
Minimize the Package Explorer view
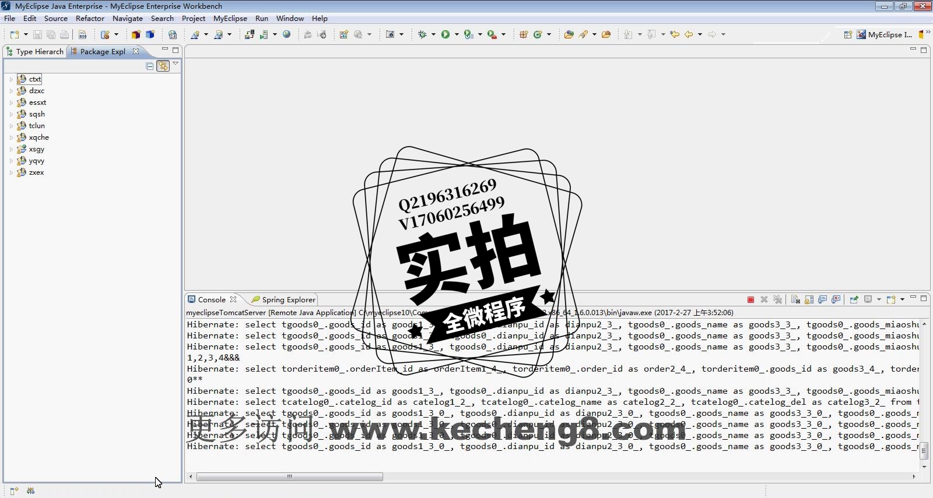(x=165, y=50)
